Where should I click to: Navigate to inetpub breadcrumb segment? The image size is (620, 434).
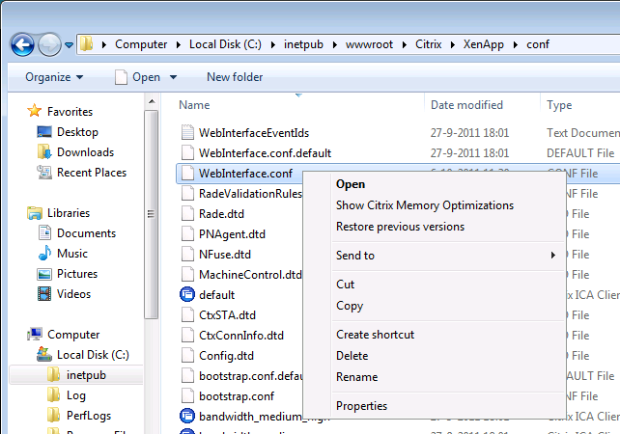pos(303,44)
